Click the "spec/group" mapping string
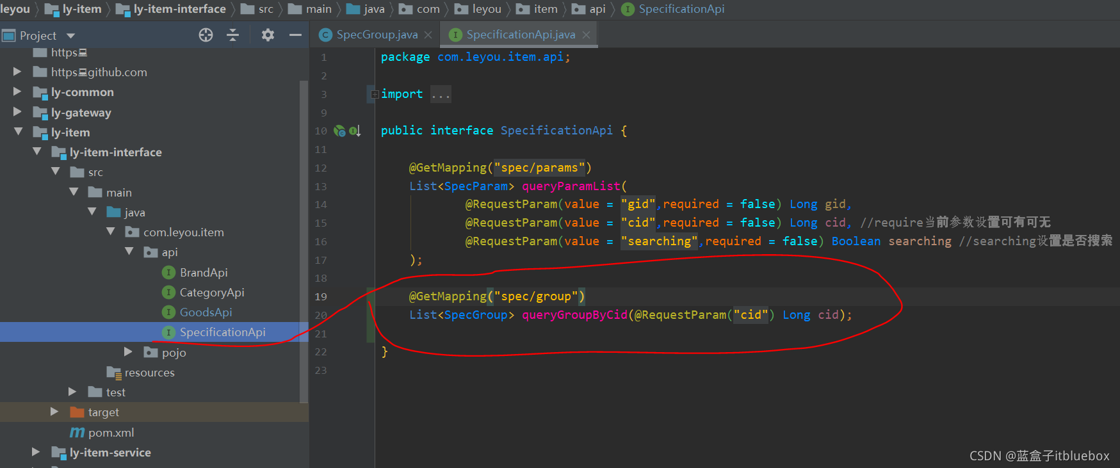The image size is (1120, 468). (537, 296)
